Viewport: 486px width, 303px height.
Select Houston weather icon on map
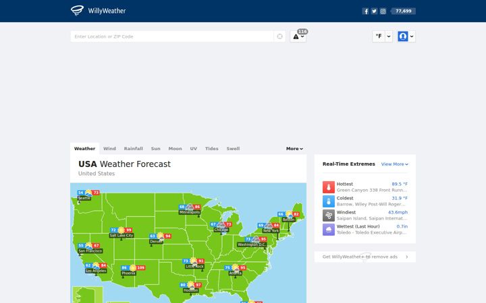(190, 285)
